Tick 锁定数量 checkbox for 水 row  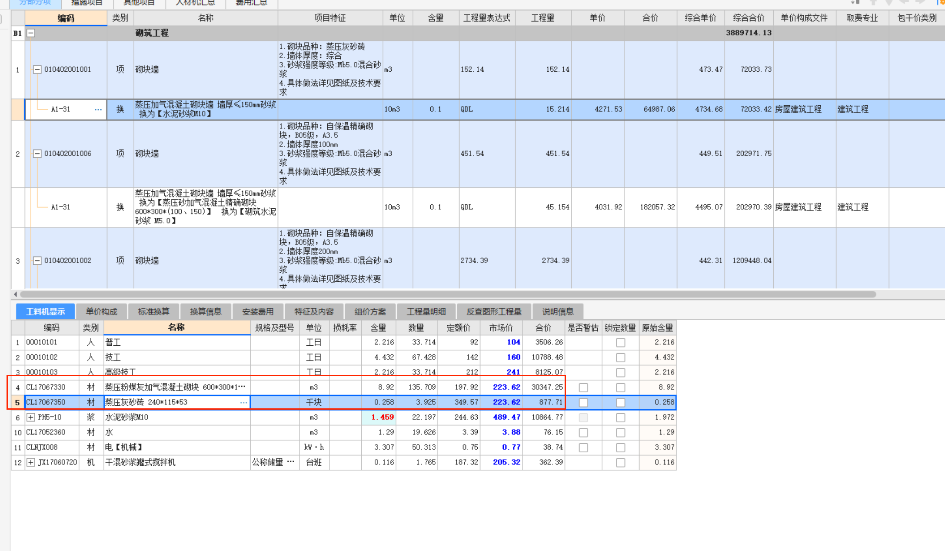pos(620,433)
